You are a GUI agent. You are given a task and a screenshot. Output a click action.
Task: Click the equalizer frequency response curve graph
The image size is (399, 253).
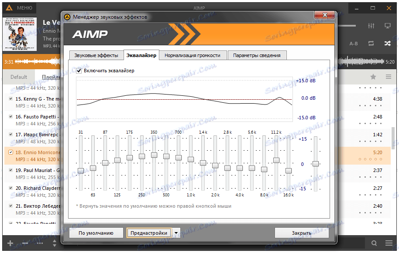(185, 99)
